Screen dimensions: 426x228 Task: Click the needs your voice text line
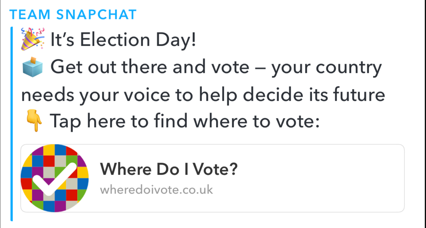pyautogui.click(x=203, y=95)
